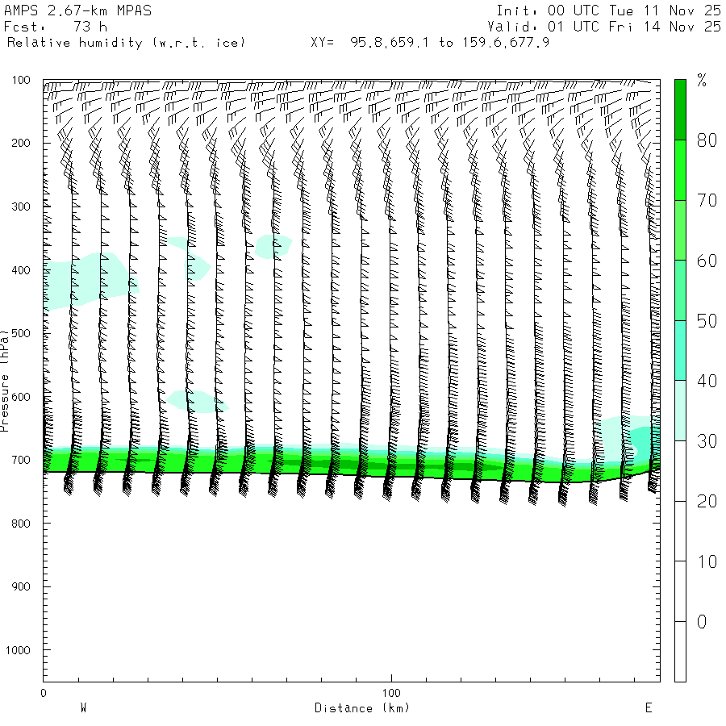Click the pressure axis label '1000'

point(18,650)
